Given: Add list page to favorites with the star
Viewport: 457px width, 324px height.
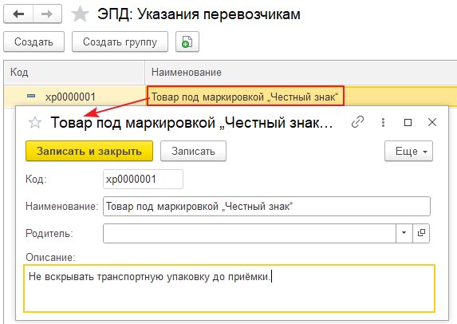Looking at the screenshot, I should [80, 14].
